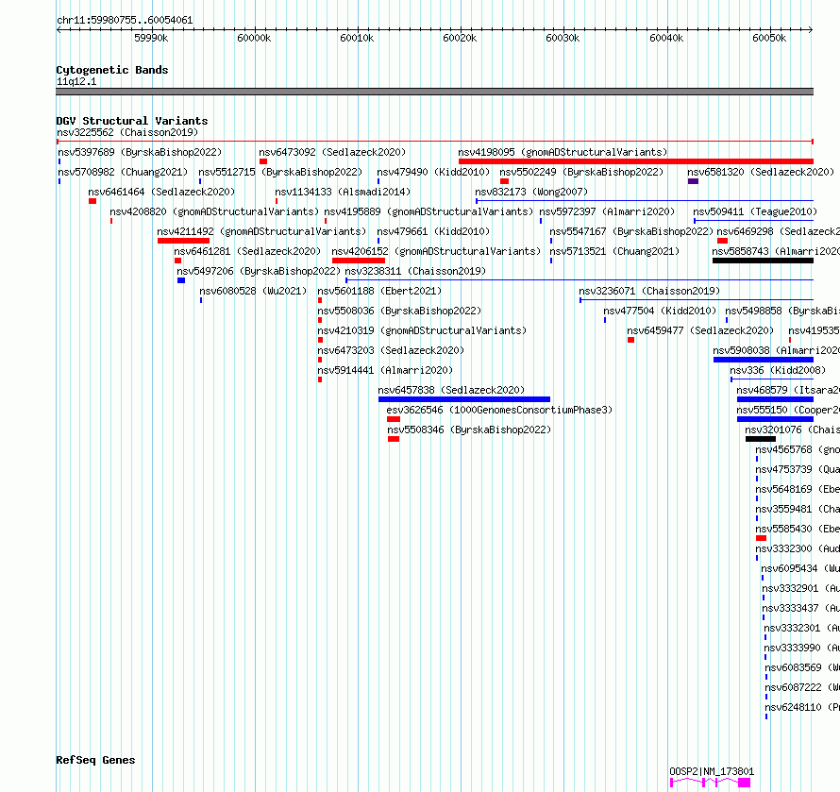Click the nsv5512715 (ByrskaBishop2022) label
Viewport: 840px width, 792px height.
tap(280, 172)
